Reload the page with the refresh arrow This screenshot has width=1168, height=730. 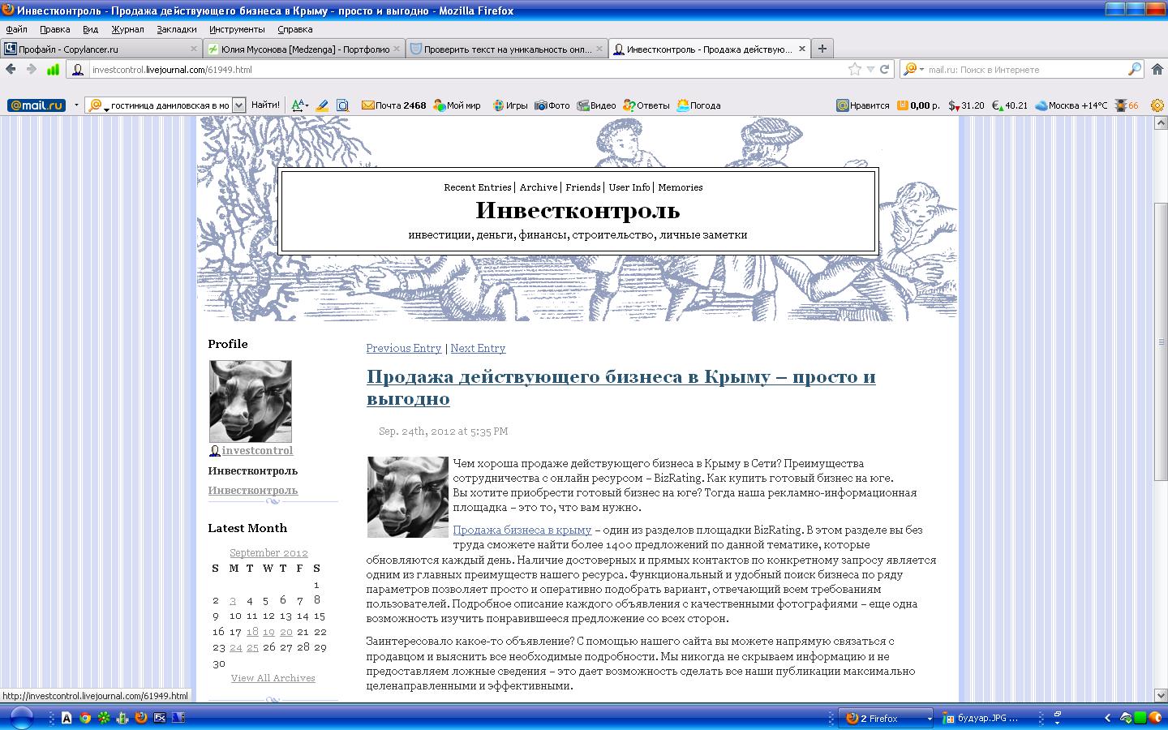tap(885, 69)
